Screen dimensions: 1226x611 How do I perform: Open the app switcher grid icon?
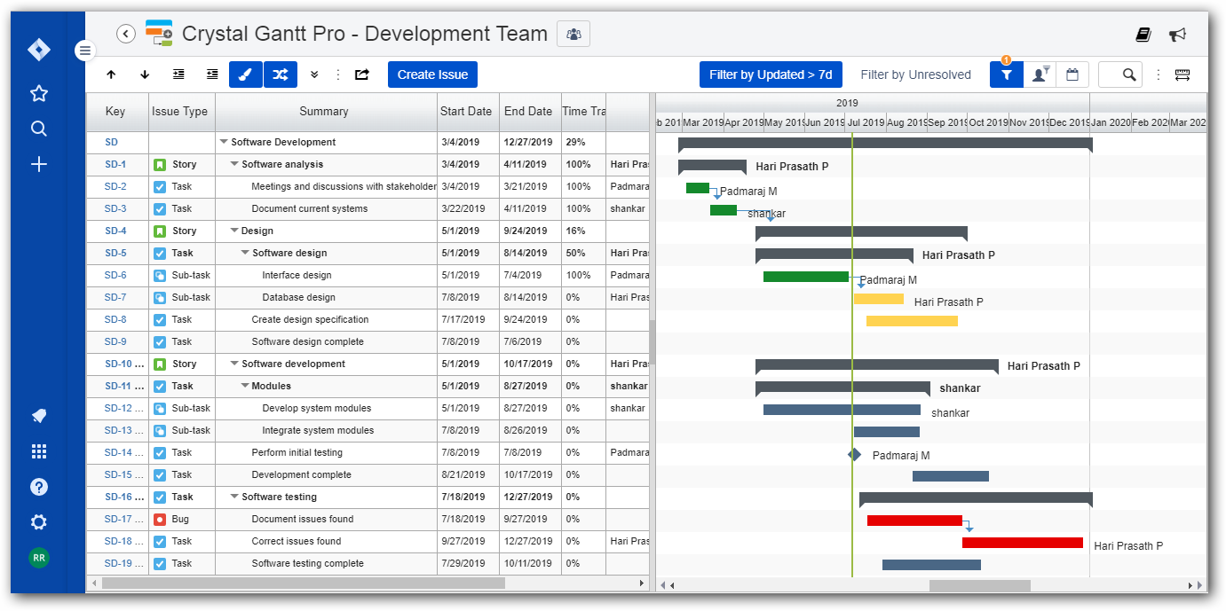tap(39, 451)
